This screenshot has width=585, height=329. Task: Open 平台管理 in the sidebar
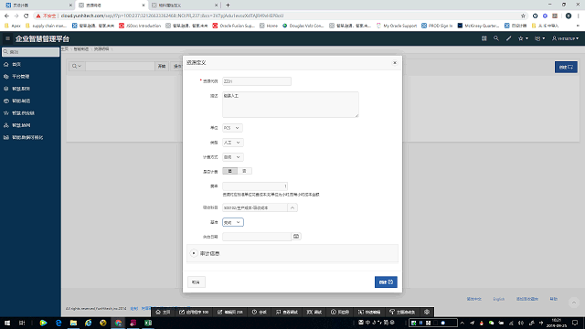tap(20, 77)
